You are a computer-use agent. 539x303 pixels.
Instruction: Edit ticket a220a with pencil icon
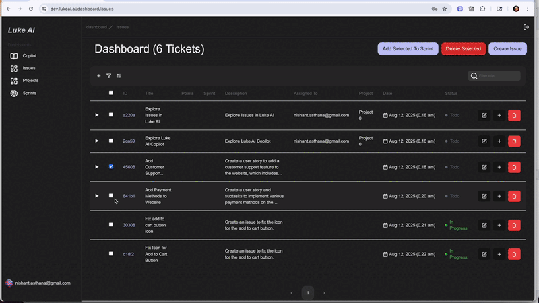tap(484, 115)
